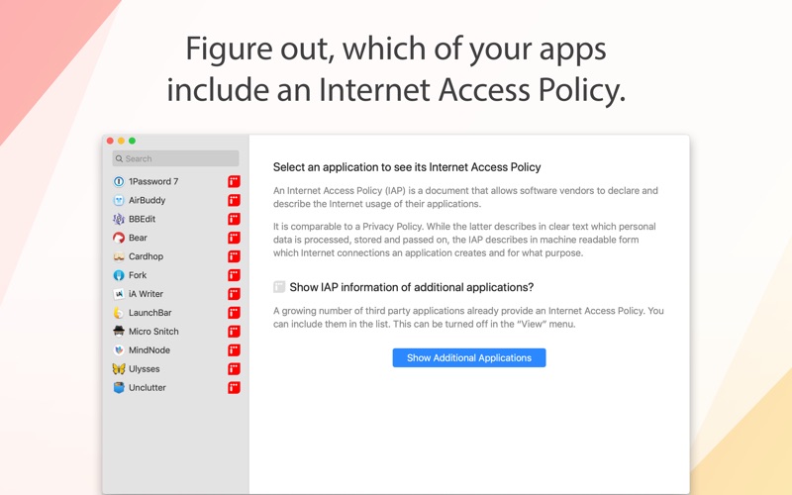Screen dimensions: 792x495
Task: Click the MindNode app icon
Action: tap(119, 350)
